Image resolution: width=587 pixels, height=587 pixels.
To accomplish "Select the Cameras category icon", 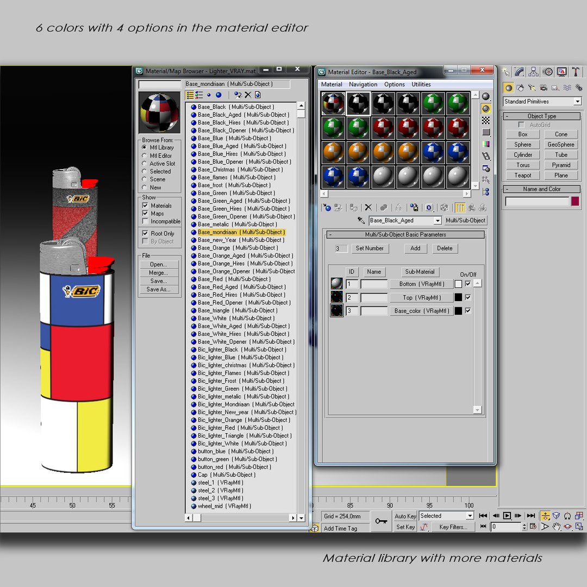I will pyautogui.click(x=544, y=88).
